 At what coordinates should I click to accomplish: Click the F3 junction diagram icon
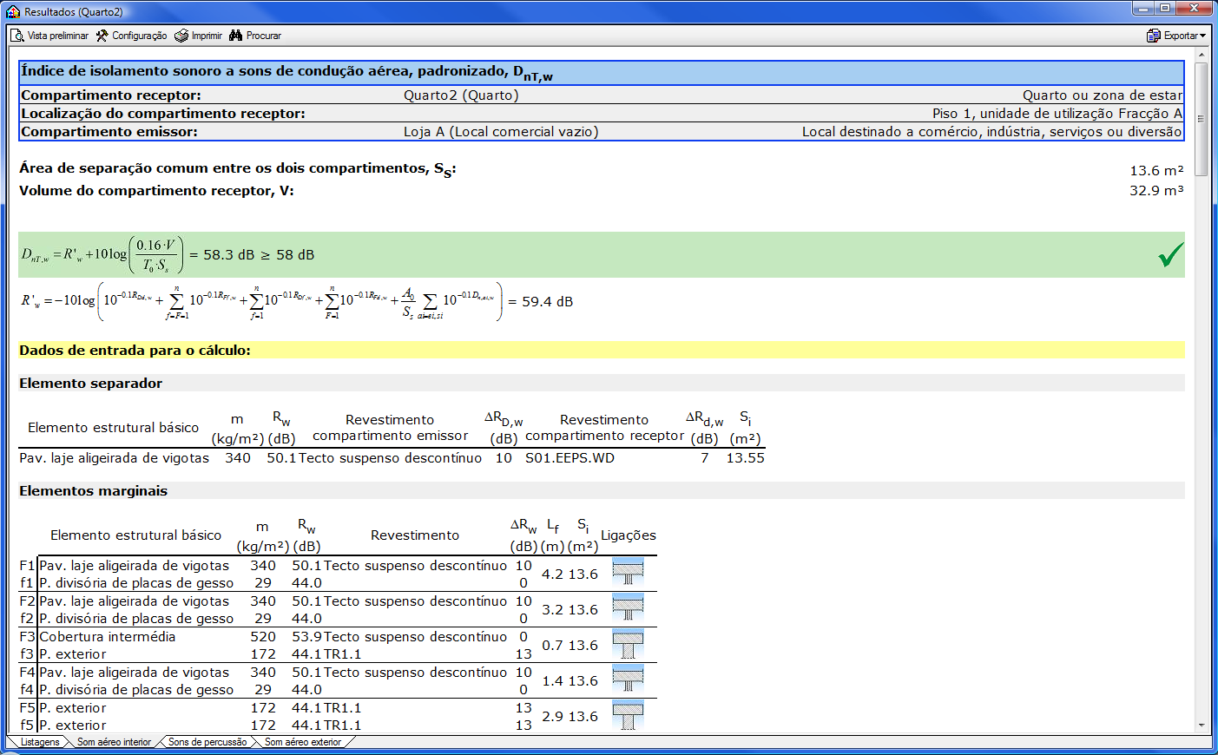[x=628, y=645]
